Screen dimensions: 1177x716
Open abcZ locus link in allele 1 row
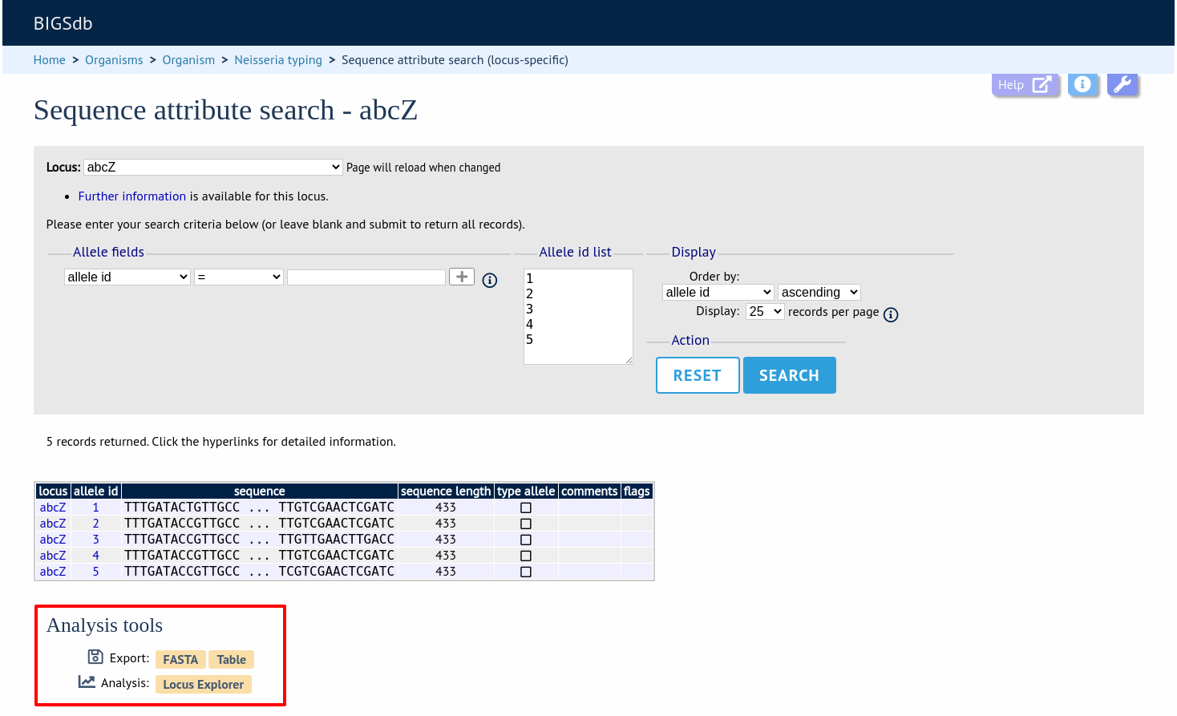pyautogui.click(x=53, y=508)
